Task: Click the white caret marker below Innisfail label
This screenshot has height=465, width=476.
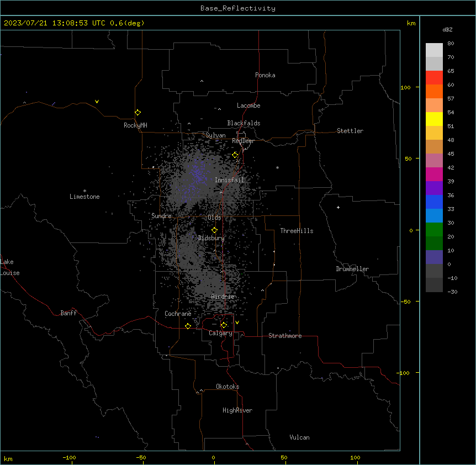Action: coord(221,192)
